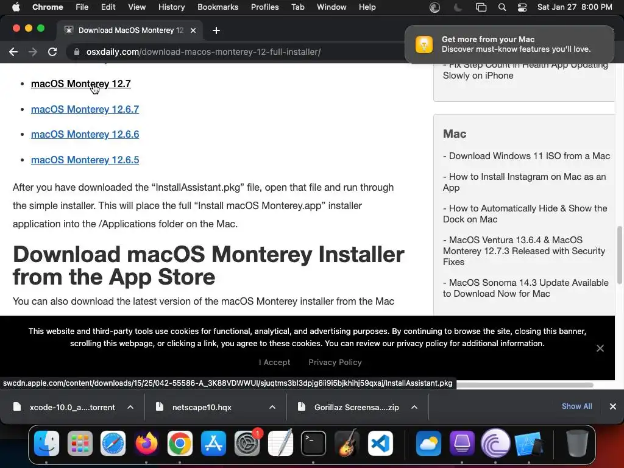Close the downloads bar
The height and width of the screenshot is (468, 624).
pyautogui.click(x=613, y=406)
